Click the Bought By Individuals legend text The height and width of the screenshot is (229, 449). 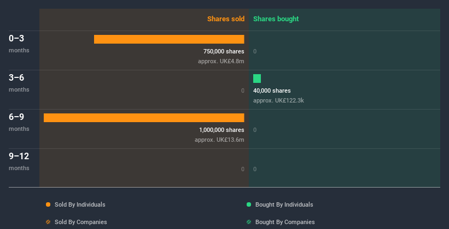coord(284,204)
